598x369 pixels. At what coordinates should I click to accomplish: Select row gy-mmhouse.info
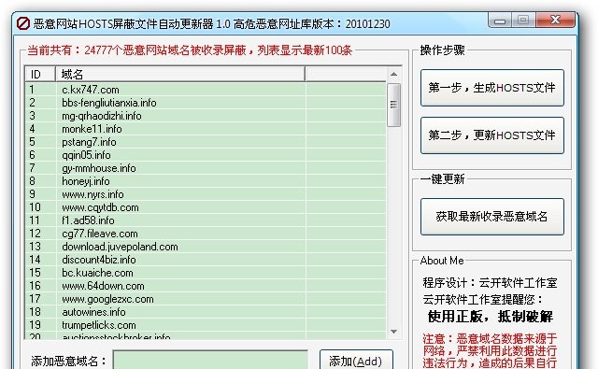206,168
